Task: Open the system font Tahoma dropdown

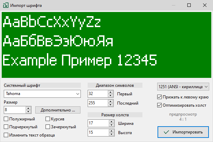Action: [76, 94]
